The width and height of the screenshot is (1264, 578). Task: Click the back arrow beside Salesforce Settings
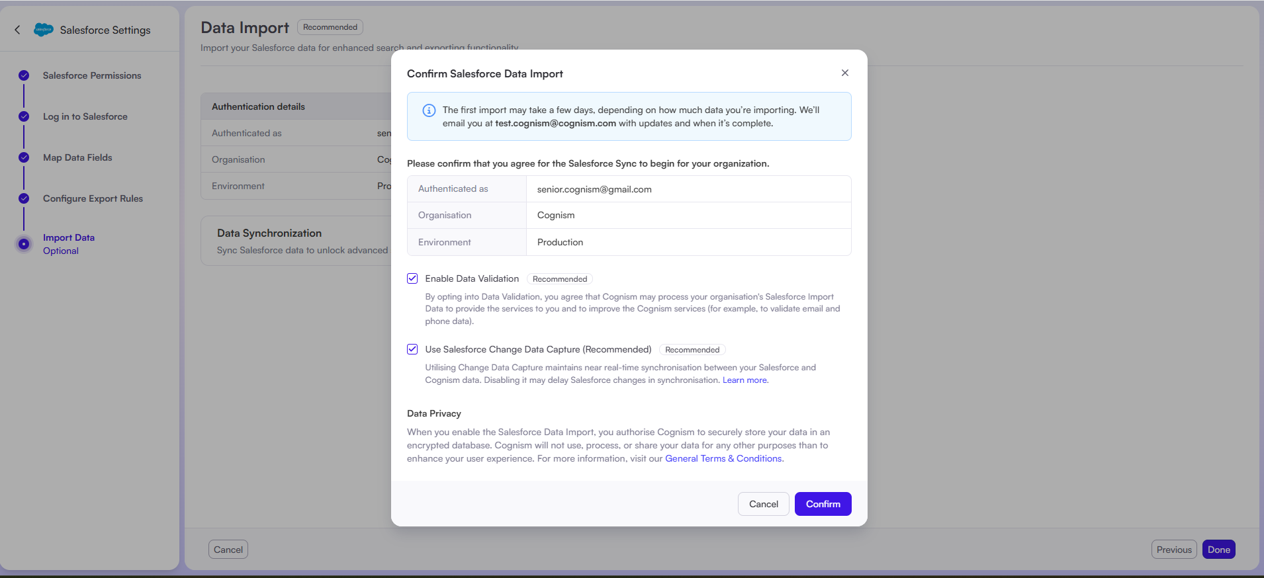pyautogui.click(x=17, y=30)
